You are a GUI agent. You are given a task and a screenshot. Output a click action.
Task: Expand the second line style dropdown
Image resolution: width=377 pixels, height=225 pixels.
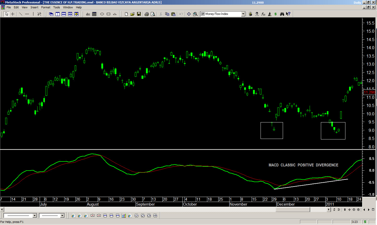coord(62,216)
